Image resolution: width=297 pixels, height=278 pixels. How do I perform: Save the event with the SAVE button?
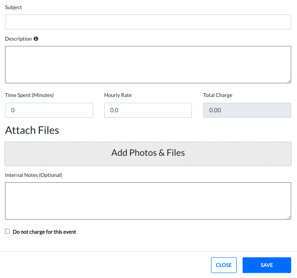point(267,265)
